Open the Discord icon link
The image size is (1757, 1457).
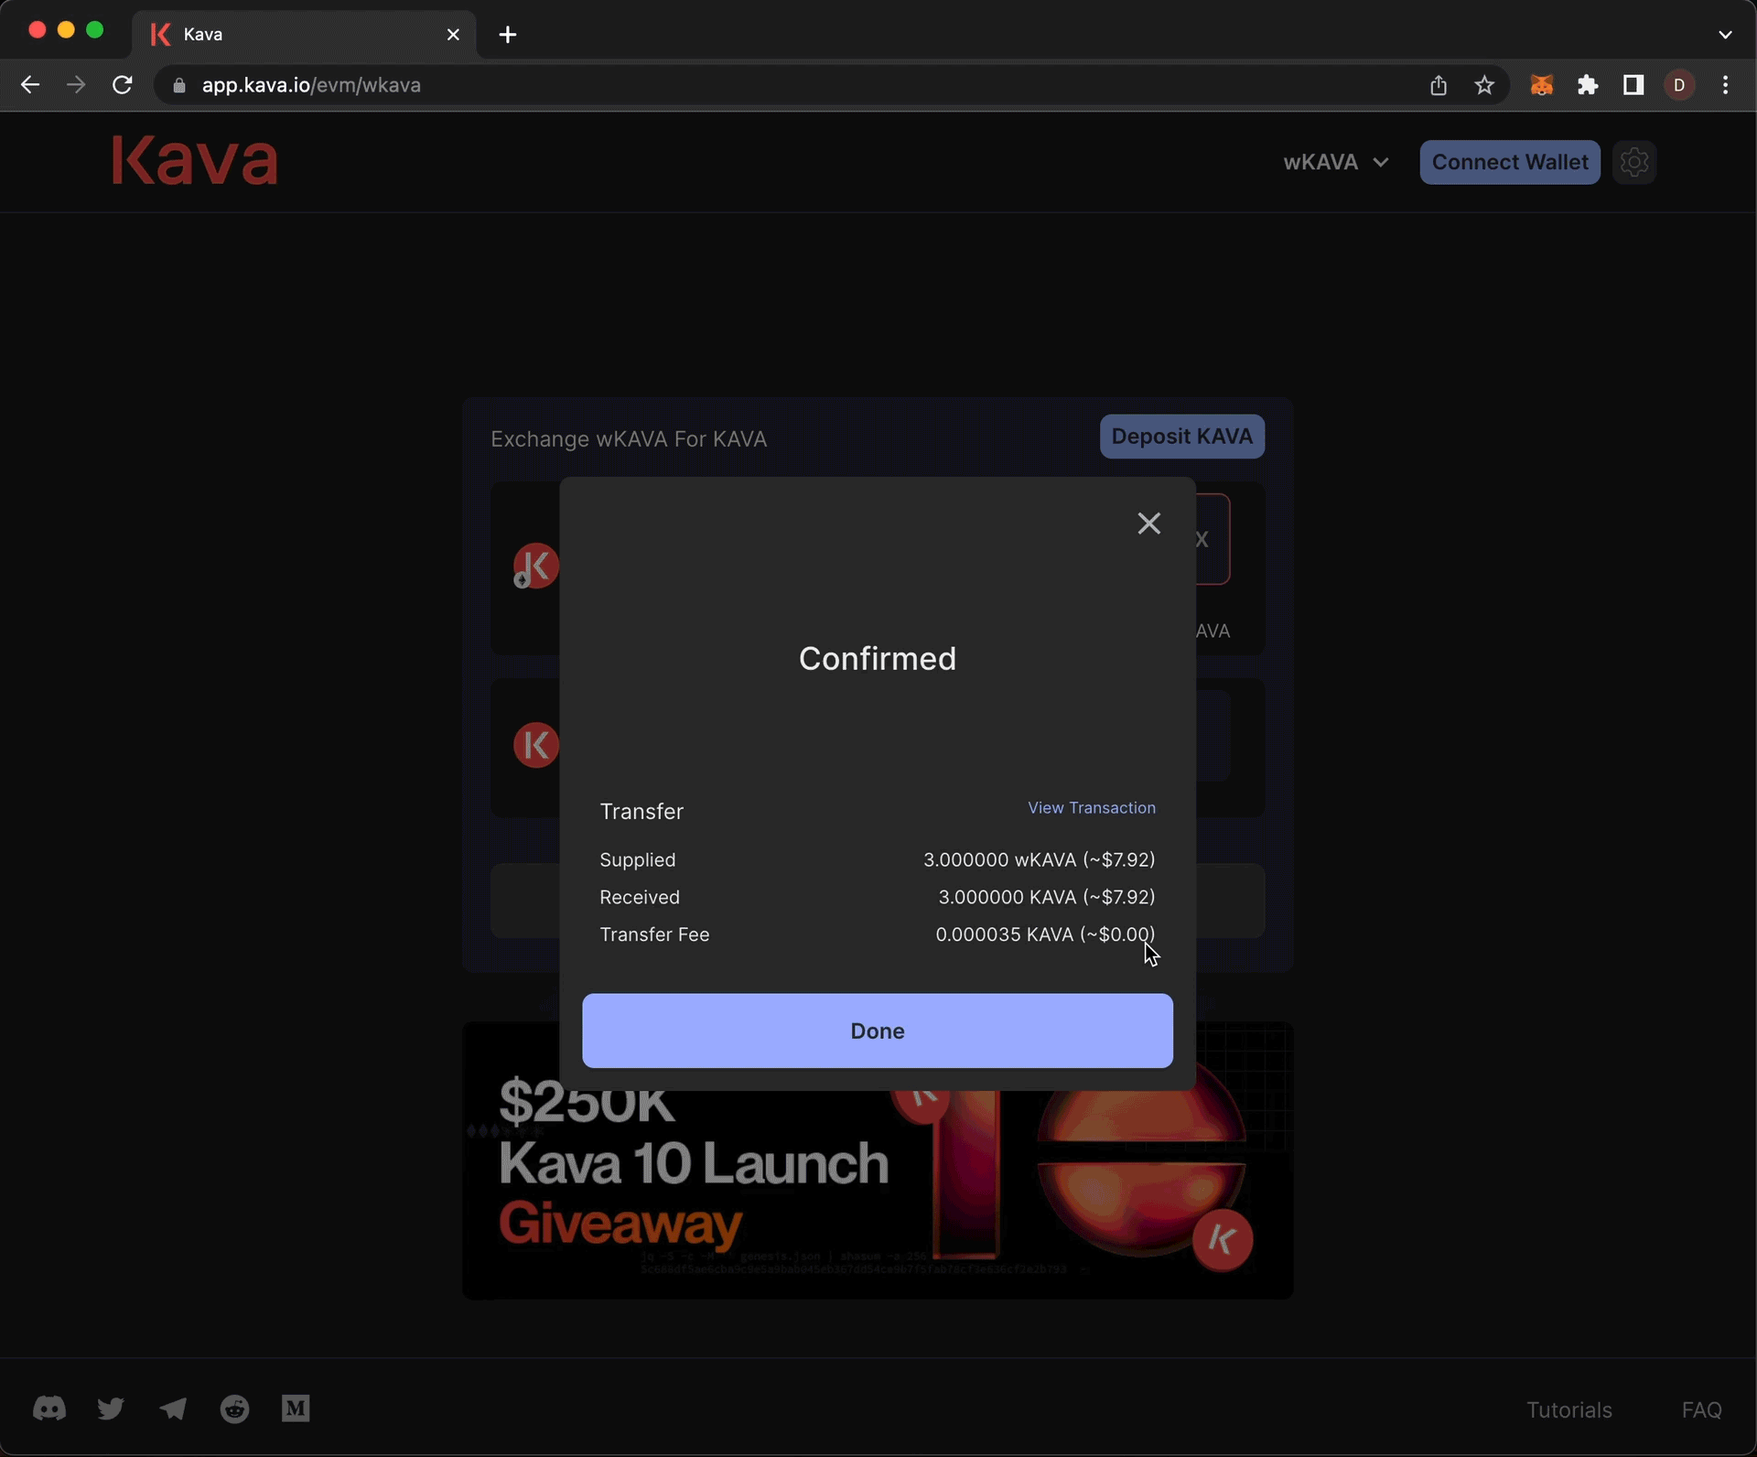[49, 1408]
